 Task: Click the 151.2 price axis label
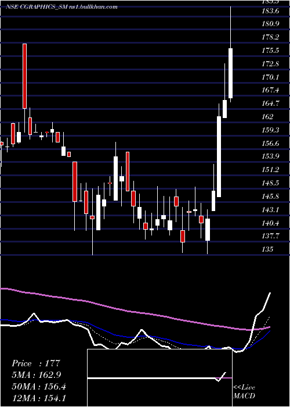click(270, 170)
